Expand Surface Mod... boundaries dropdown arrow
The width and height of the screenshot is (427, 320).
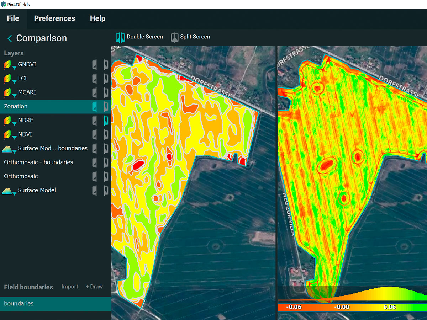point(15,151)
